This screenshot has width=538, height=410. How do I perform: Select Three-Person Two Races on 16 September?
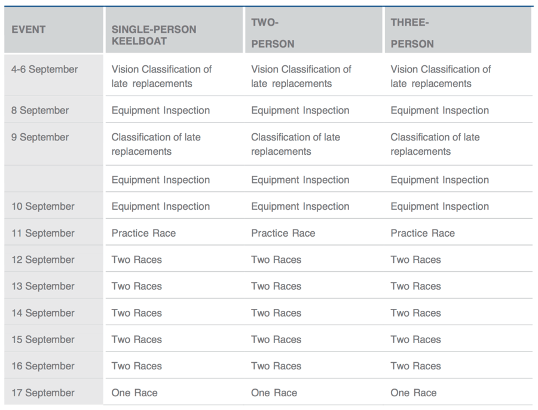tap(415, 366)
